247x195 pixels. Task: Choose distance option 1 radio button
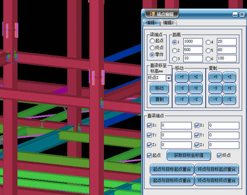pos(175,42)
